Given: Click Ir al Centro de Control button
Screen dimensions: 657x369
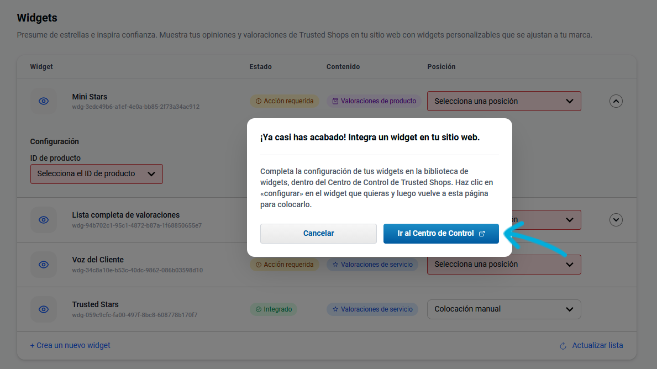Looking at the screenshot, I should (435, 234).
